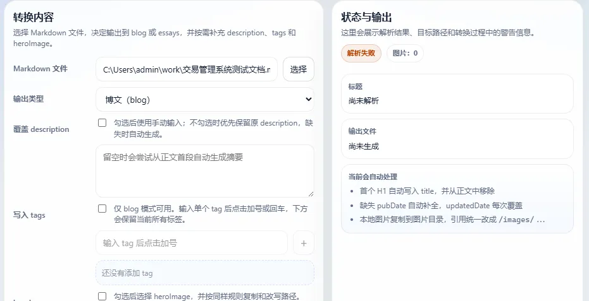Click the empty tag list placeholder area
This screenshot has height=301, width=589.
click(x=204, y=273)
